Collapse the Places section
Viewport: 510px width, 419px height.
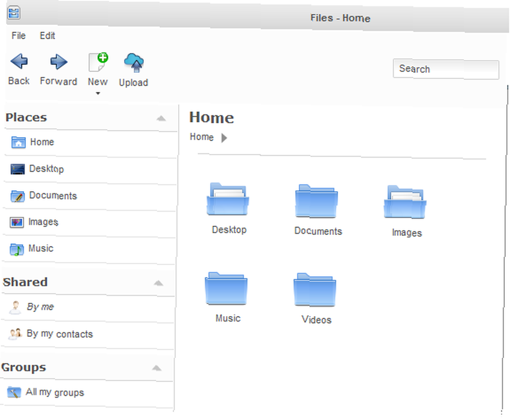tap(161, 118)
